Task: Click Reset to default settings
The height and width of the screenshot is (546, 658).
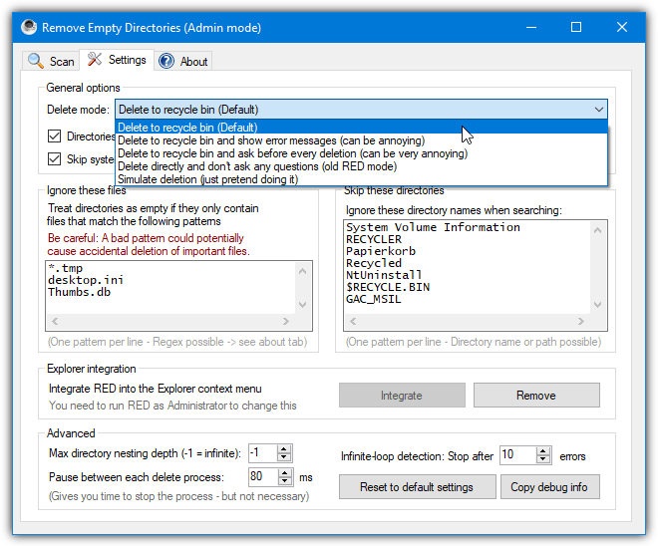Action: pos(417,487)
